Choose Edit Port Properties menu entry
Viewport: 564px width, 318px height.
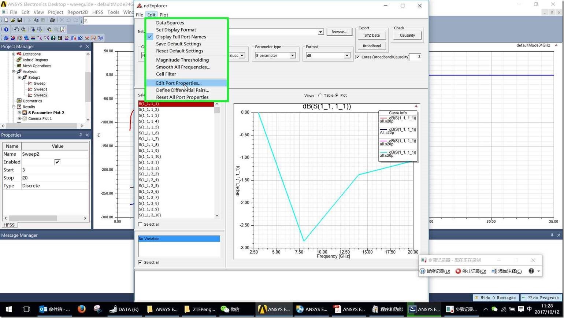179,83
